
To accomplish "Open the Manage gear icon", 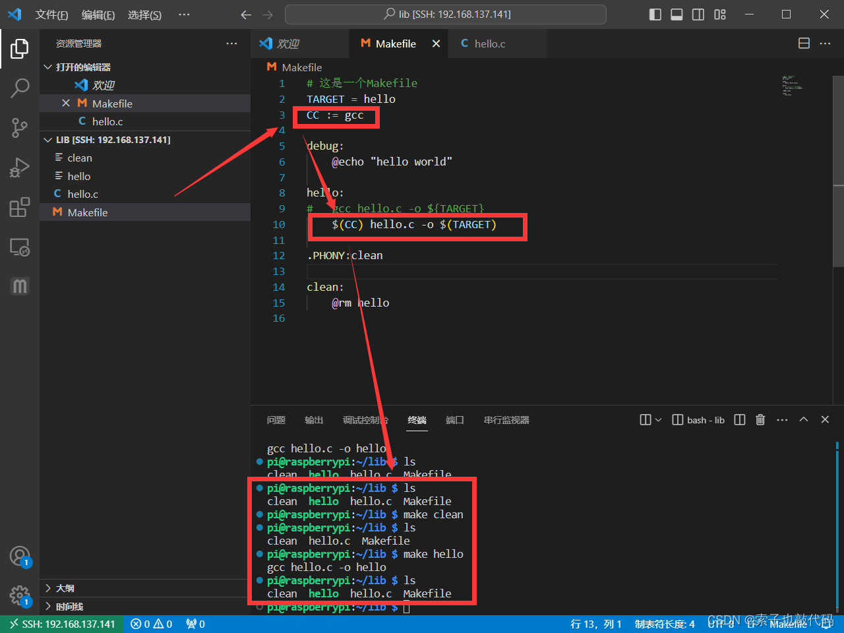I will pos(20,596).
